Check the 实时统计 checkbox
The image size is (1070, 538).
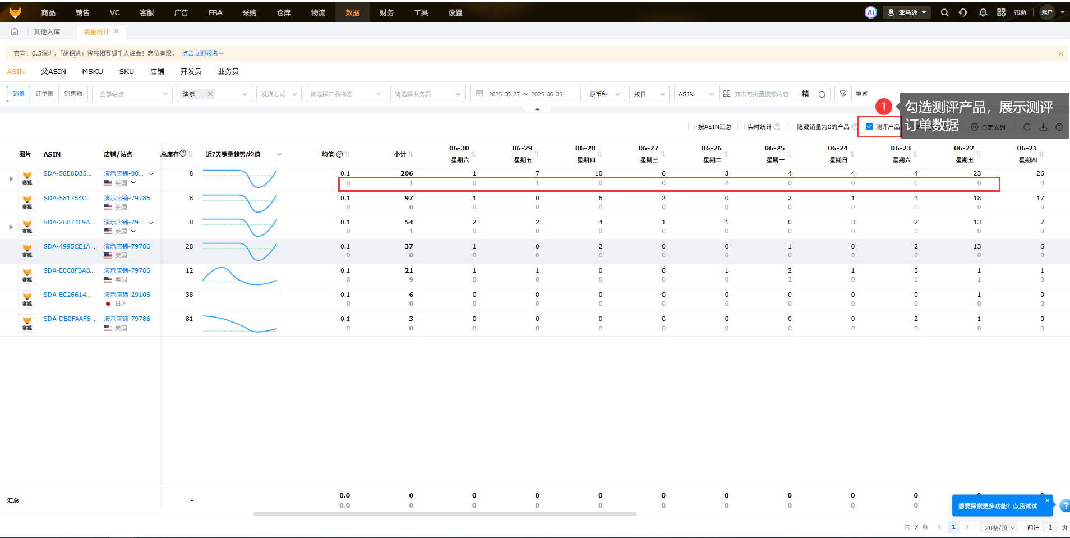[x=741, y=127]
